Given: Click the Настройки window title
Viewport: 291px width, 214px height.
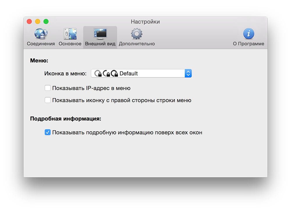Looking at the screenshot, I should pyautogui.click(x=145, y=22).
